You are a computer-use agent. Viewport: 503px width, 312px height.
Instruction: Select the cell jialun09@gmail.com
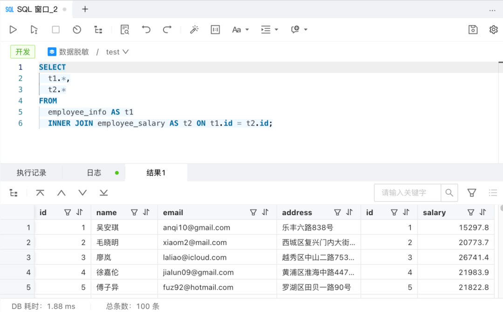(x=217, y=272)
